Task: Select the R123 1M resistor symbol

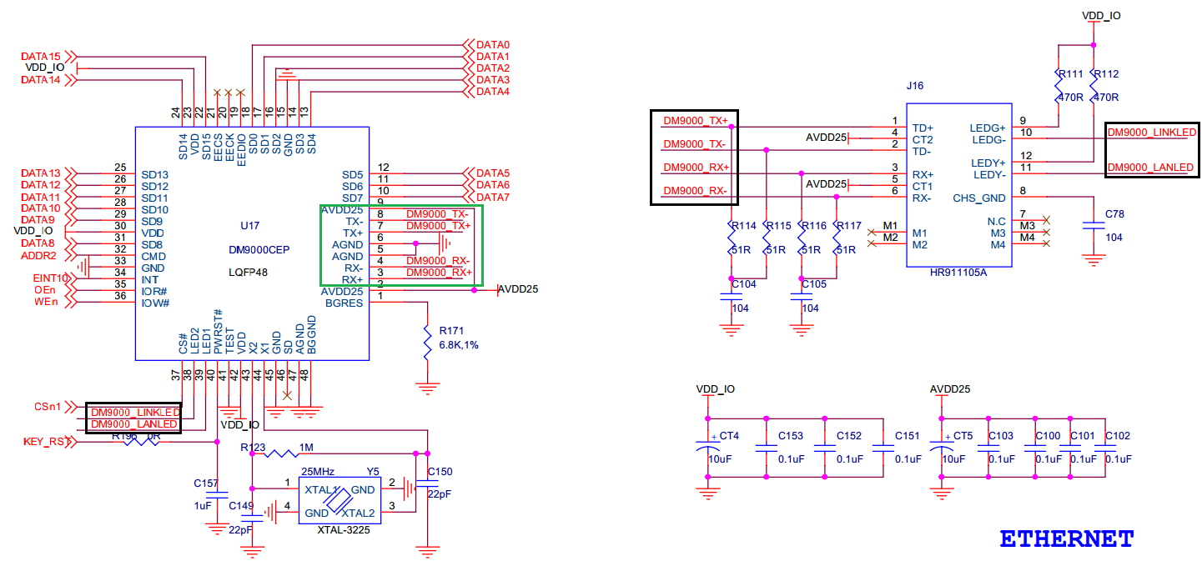Action: 281,453
